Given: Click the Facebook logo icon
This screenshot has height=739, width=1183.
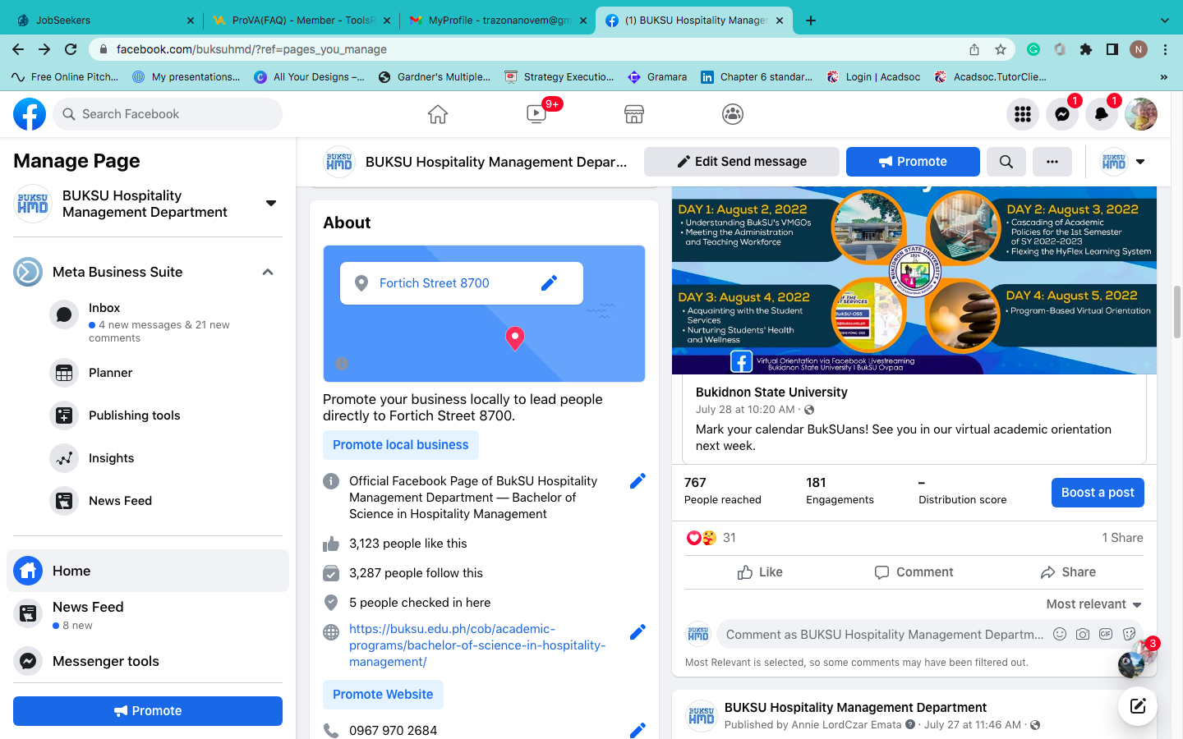Looking at the screenshot, I should click(x=30, y=114).
